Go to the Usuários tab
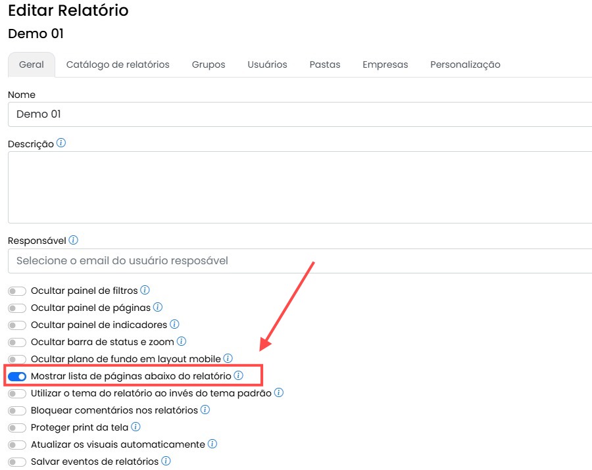Image resolution: width=592 pixels, height=470 pixels. click(267, 64)
